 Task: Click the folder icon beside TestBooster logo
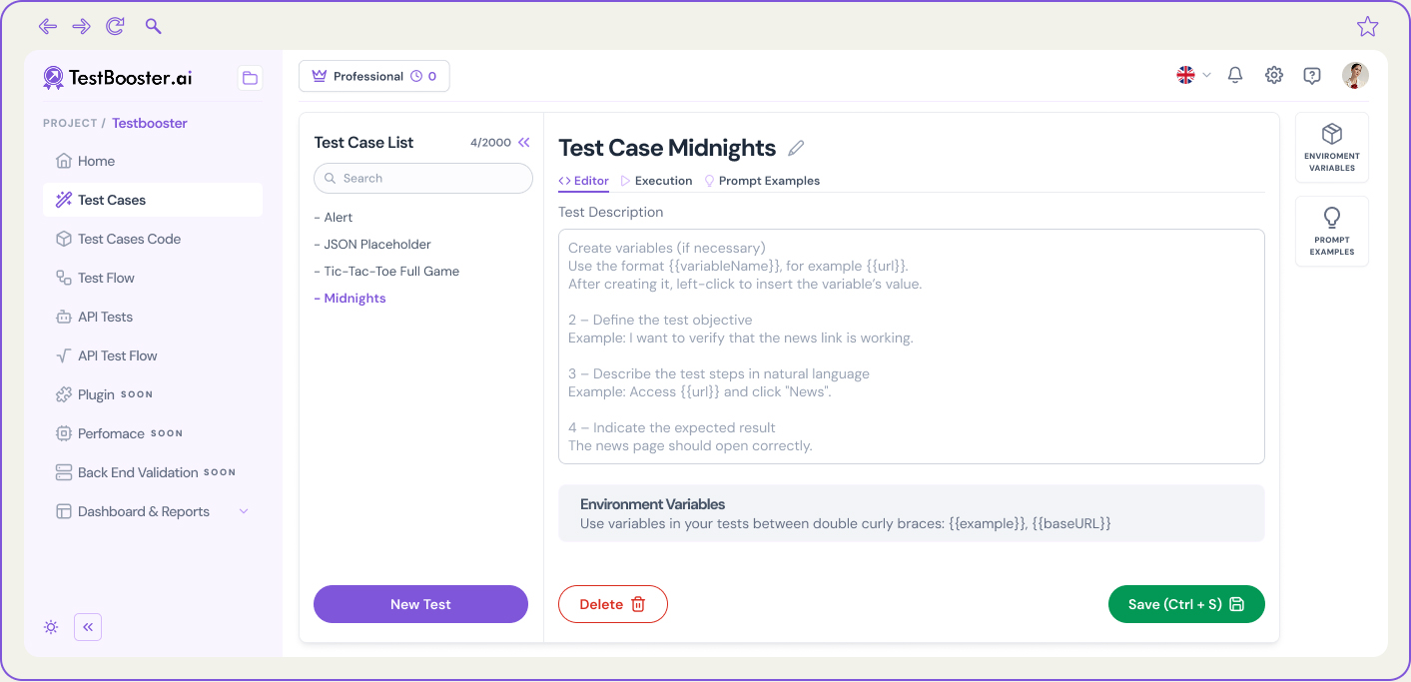point(250,78)
